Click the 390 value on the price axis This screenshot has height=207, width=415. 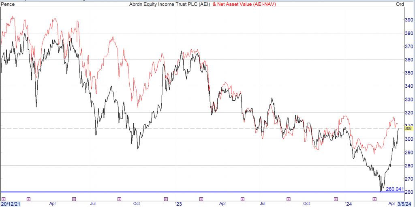(409, 20)
